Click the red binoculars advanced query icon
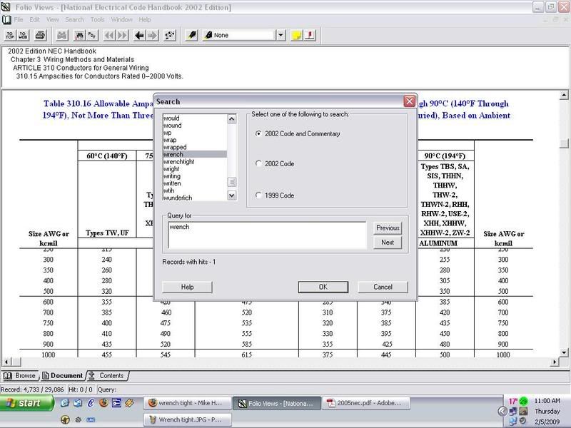 [x=79, y=35]
